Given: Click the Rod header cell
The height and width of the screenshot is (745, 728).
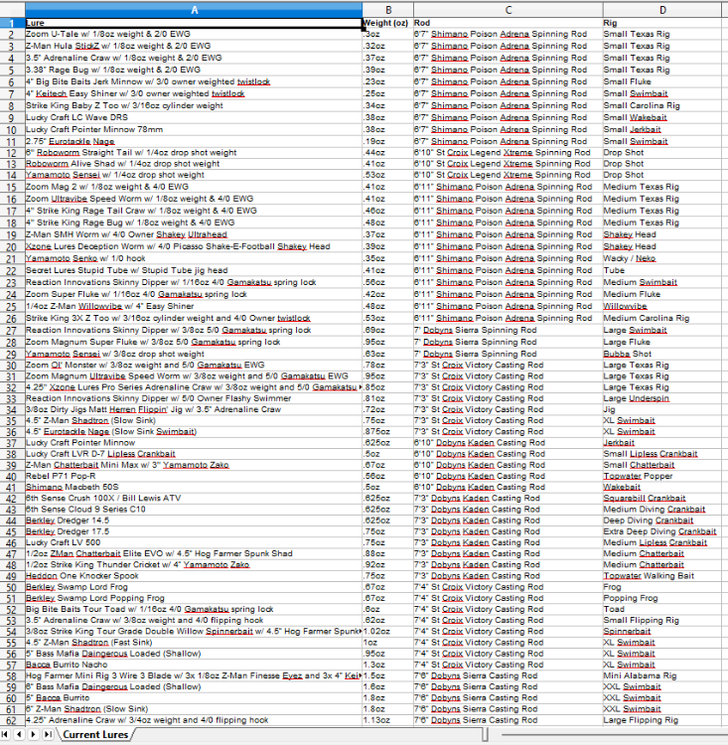Looking at the screenshot, I should 508,23.
